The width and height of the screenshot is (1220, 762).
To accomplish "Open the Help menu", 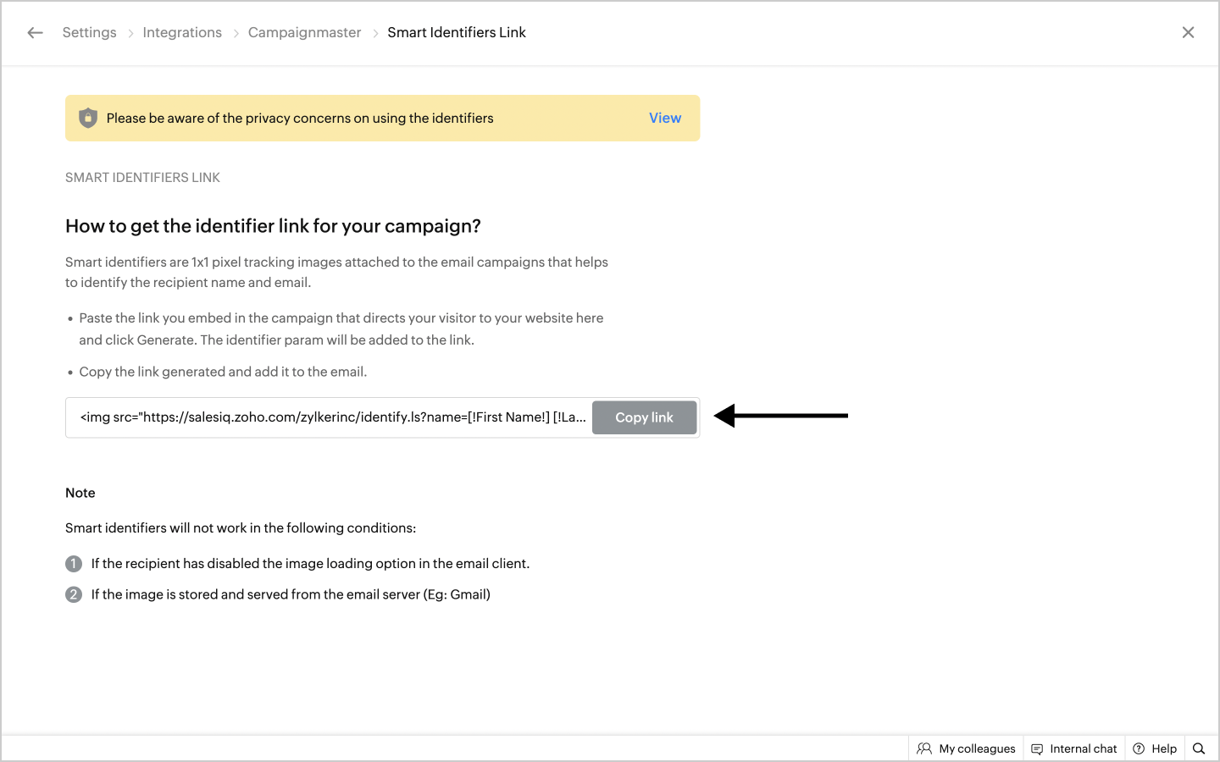I will click(x=1155, y=748).
